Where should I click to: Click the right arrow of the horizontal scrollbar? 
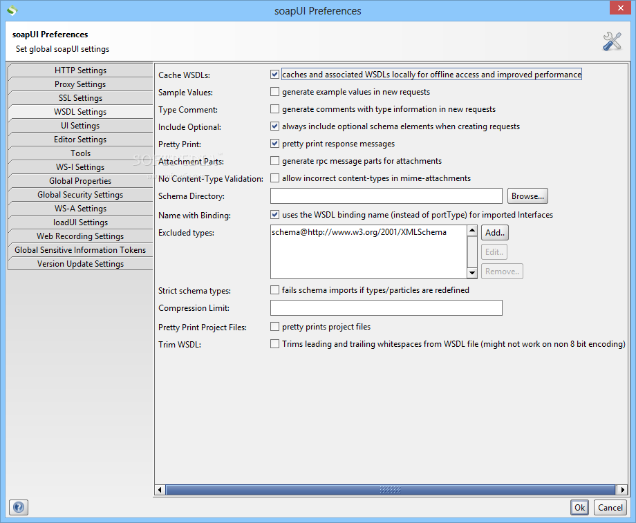(x=622, y=489)
